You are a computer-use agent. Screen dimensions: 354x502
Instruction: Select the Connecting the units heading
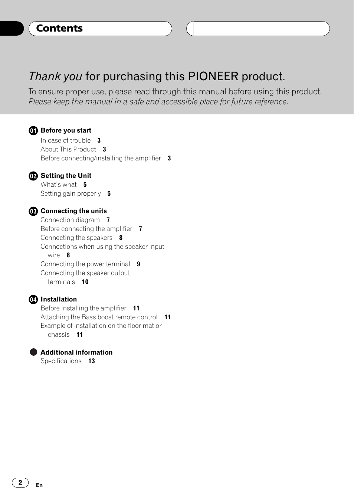(74, 211)
